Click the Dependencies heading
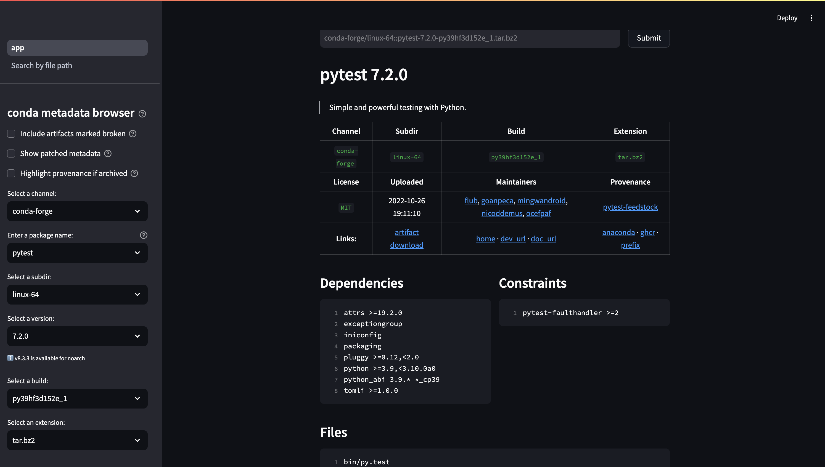Screen dimensions: 825x467 (x=361, y=283)
